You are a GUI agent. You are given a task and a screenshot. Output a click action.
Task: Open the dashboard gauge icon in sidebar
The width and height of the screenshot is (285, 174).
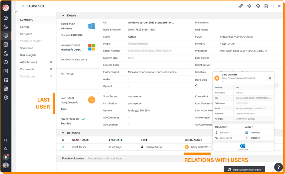click(x=6, y=18)
